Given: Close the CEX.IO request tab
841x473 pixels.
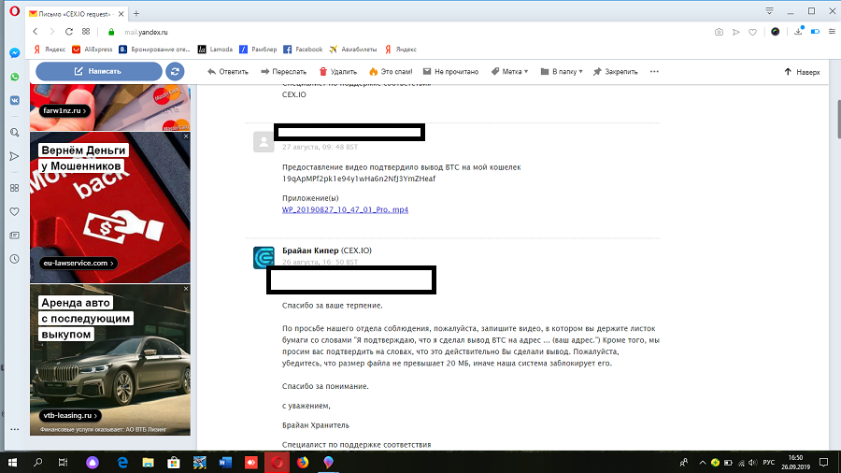Looking at the screenshot, I should 121,14.
